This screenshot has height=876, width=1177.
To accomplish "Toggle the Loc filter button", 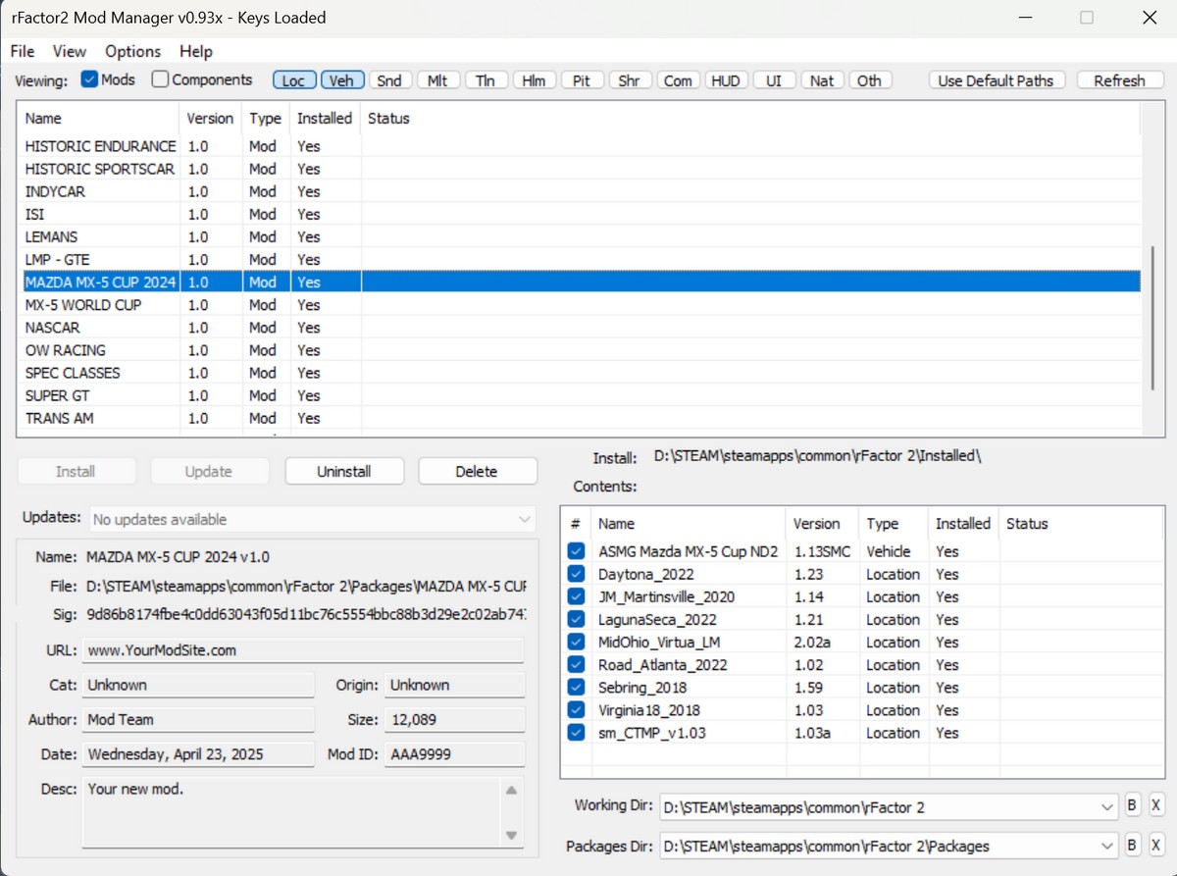I will [x=293, y=80].
